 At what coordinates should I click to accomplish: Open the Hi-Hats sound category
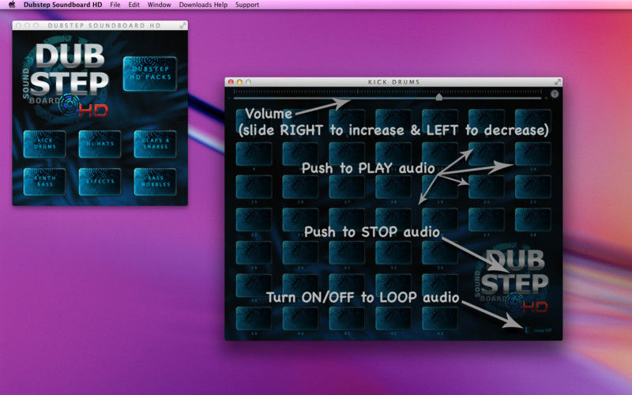point(100,144)
